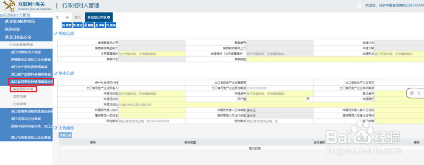Click the 申请备案流水号 field
The image size is (424, 165).
(x=152, y=42)
